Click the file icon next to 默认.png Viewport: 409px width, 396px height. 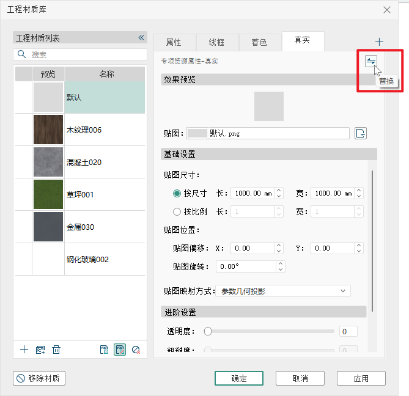(x=361, y=133)
